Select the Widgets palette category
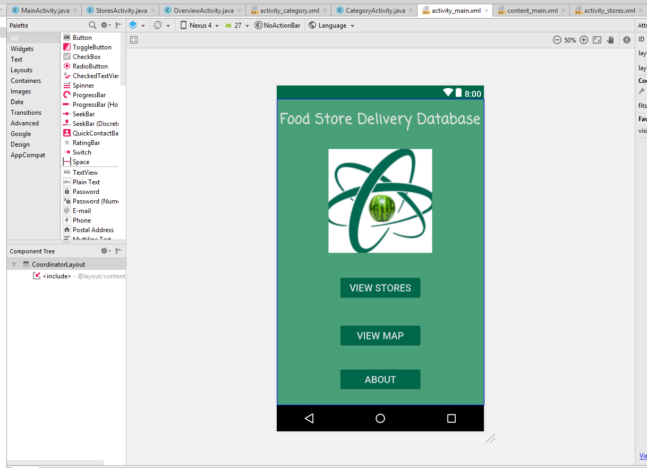This screenshot has width=647, height=468. point(33,48)
